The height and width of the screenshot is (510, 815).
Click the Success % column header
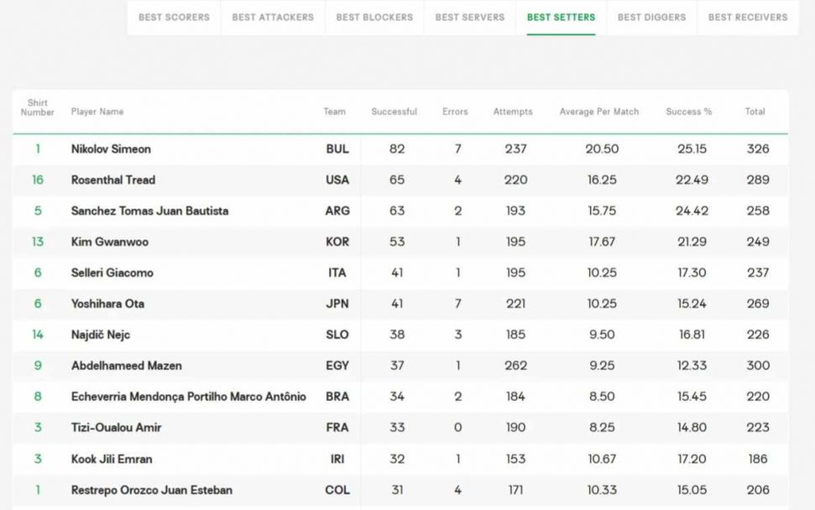coord(689,112)
